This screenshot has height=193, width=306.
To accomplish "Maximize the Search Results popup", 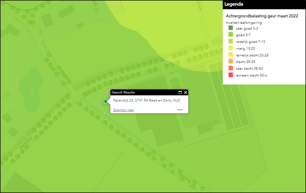I will pos(180,92).
